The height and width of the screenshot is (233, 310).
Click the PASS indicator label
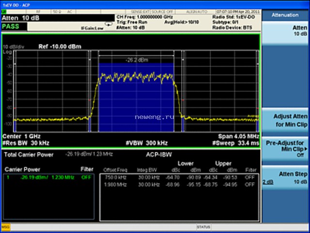tap(11, 26)
